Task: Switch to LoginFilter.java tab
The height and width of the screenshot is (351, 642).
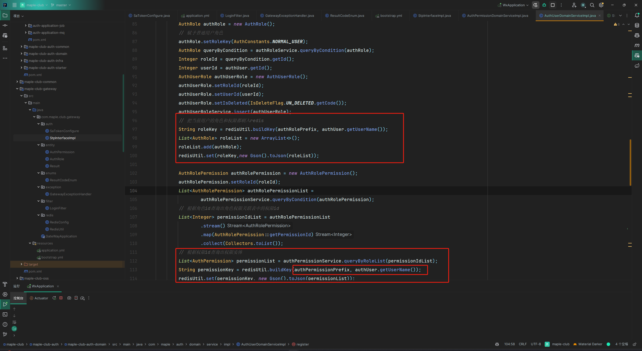Action: pyautogui.click(x=235, y=16)
